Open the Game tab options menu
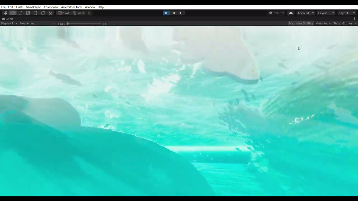The height and width of the screenshot is (201, 358). tap(355, 19)
